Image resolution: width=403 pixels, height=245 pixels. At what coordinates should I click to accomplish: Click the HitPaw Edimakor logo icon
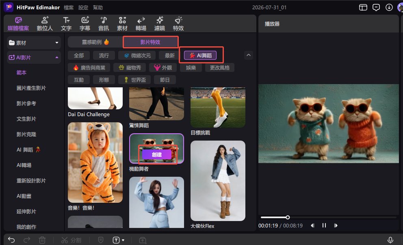(9, 7)
